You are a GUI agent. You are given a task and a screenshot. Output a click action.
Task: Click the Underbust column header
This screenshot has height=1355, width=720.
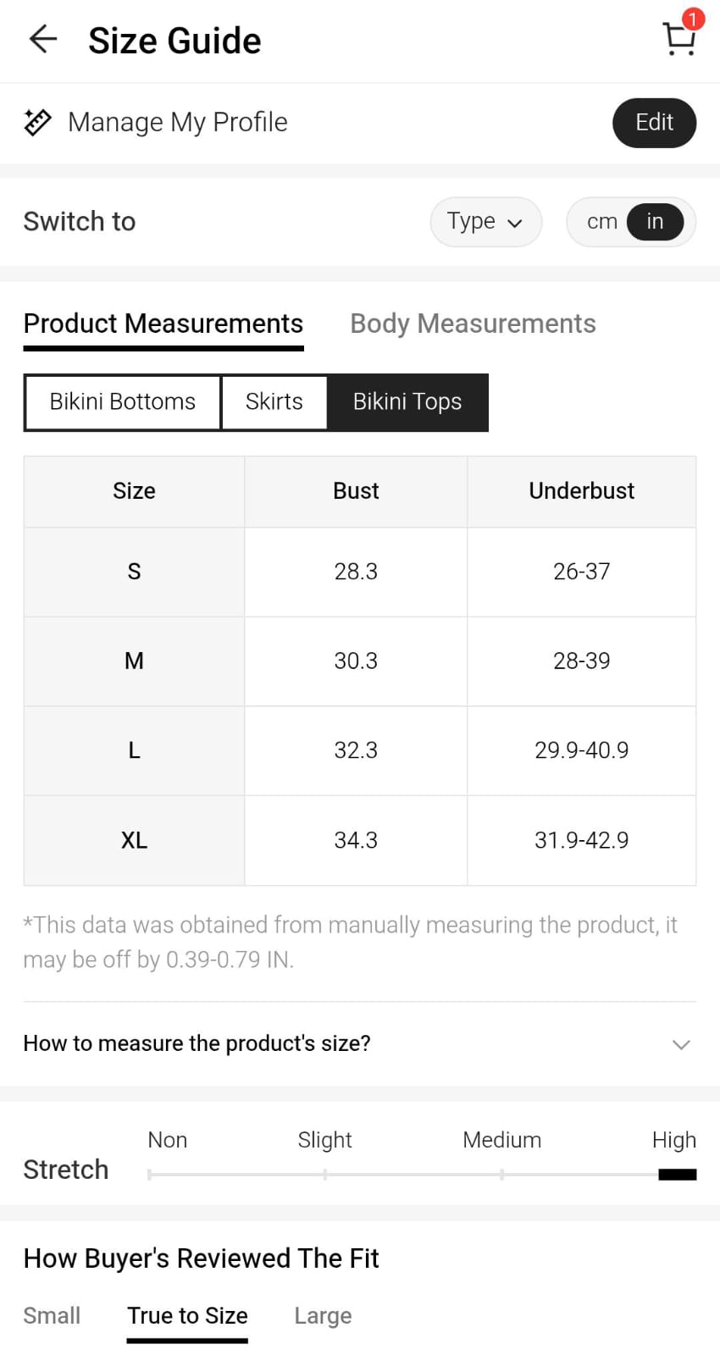(x=581, y=491)
